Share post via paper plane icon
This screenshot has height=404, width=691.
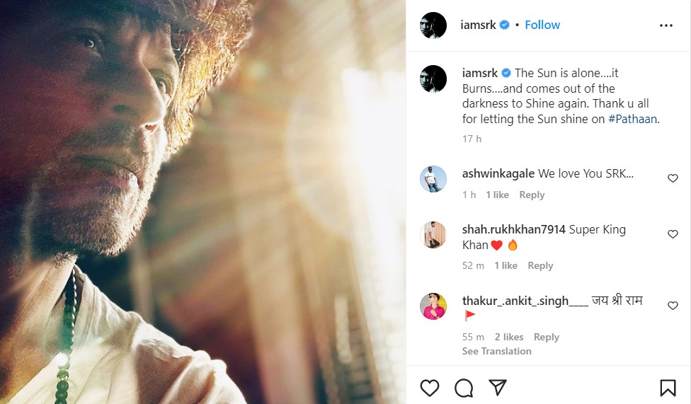[x=498, y=388]
